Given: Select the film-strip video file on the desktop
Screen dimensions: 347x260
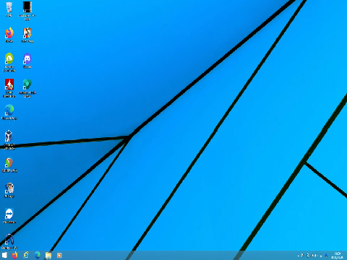Looking at the screenshot, I should click(x=27, y=11).
